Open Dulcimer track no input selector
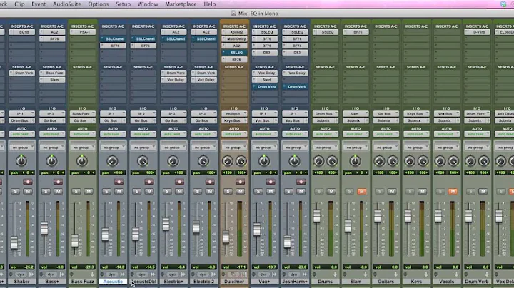 pos(234,114)
